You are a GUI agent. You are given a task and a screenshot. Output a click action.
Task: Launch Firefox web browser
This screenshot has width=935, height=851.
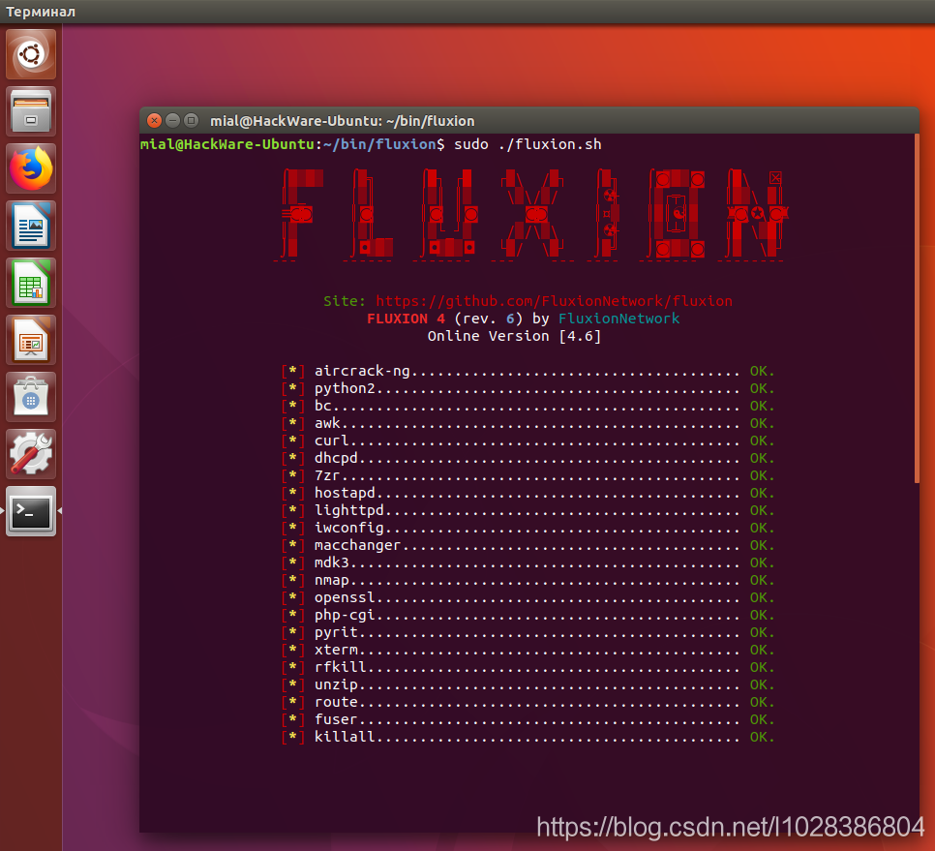31,168
